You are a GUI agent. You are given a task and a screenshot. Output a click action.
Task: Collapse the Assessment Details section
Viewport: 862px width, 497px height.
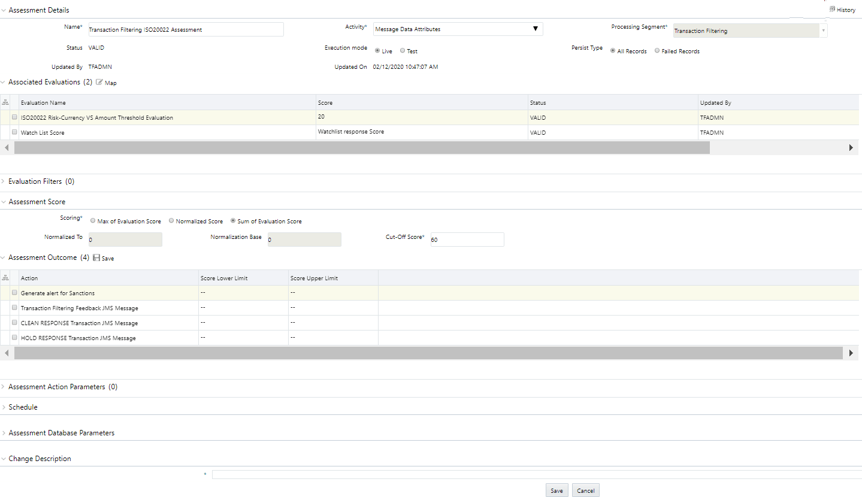pyautogui.click(x=4, y=10)
